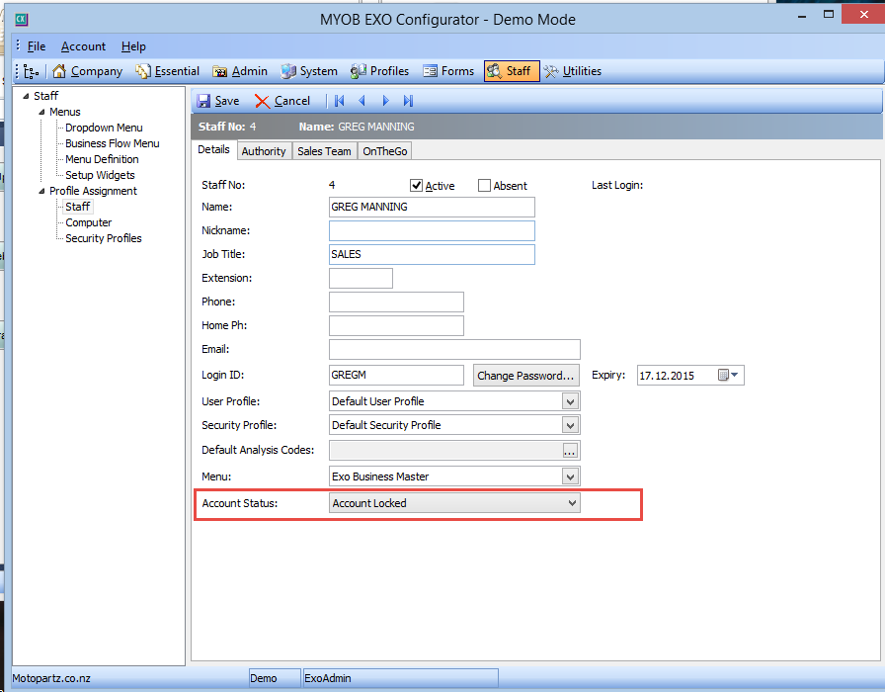
Task: Go to the next staff record
Action: tap(385, 101)
